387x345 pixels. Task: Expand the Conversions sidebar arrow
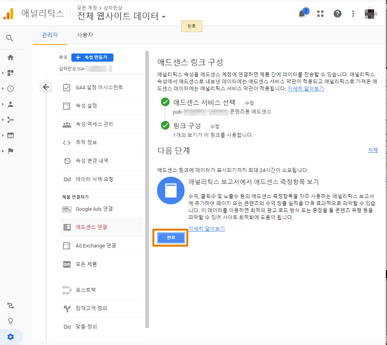click(3, 151)
